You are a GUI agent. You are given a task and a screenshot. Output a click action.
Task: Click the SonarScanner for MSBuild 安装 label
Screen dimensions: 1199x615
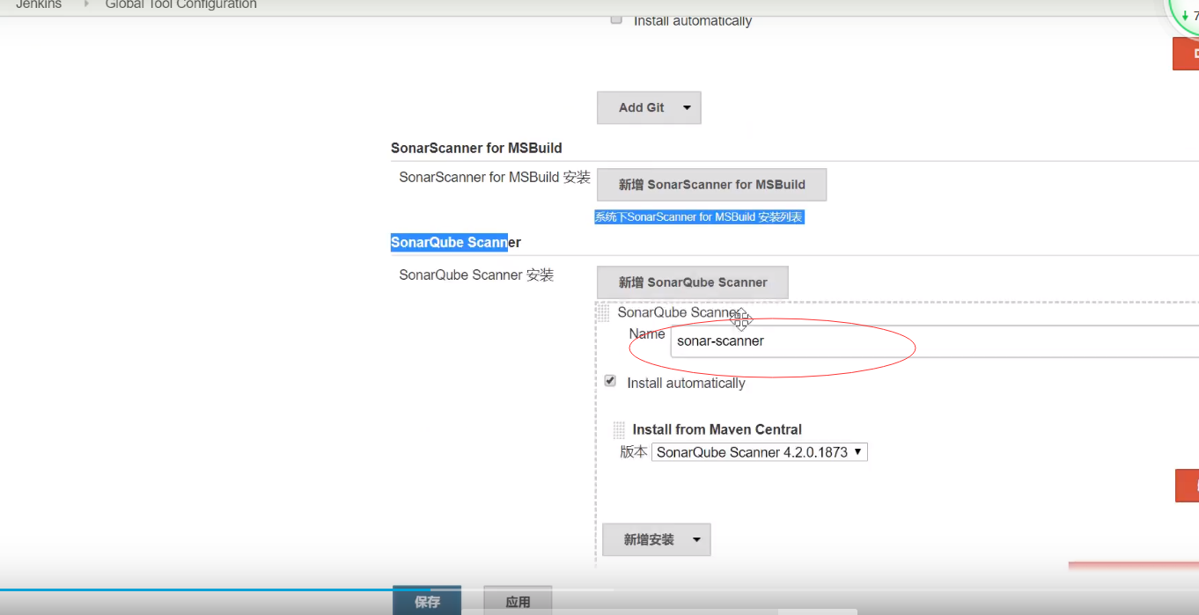click(x=495, y=177)
